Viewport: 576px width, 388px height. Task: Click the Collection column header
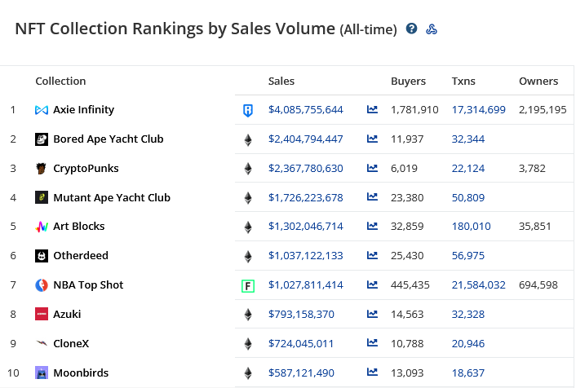point(60,82)
